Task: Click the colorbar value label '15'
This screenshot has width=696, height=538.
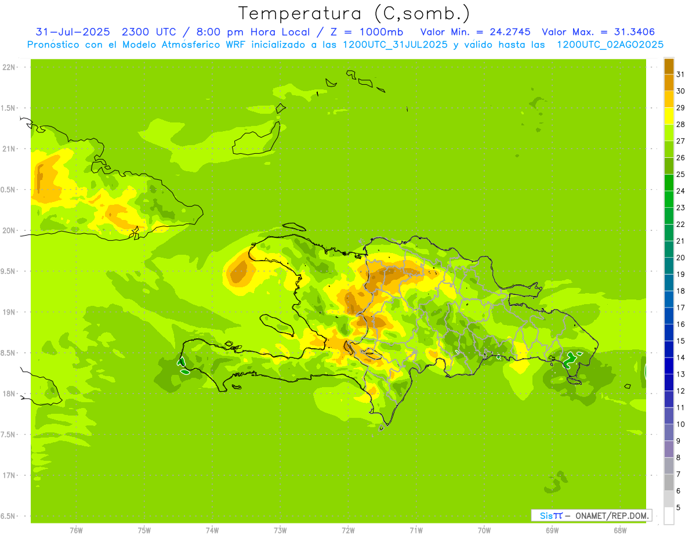Action: tap(681, 341)
